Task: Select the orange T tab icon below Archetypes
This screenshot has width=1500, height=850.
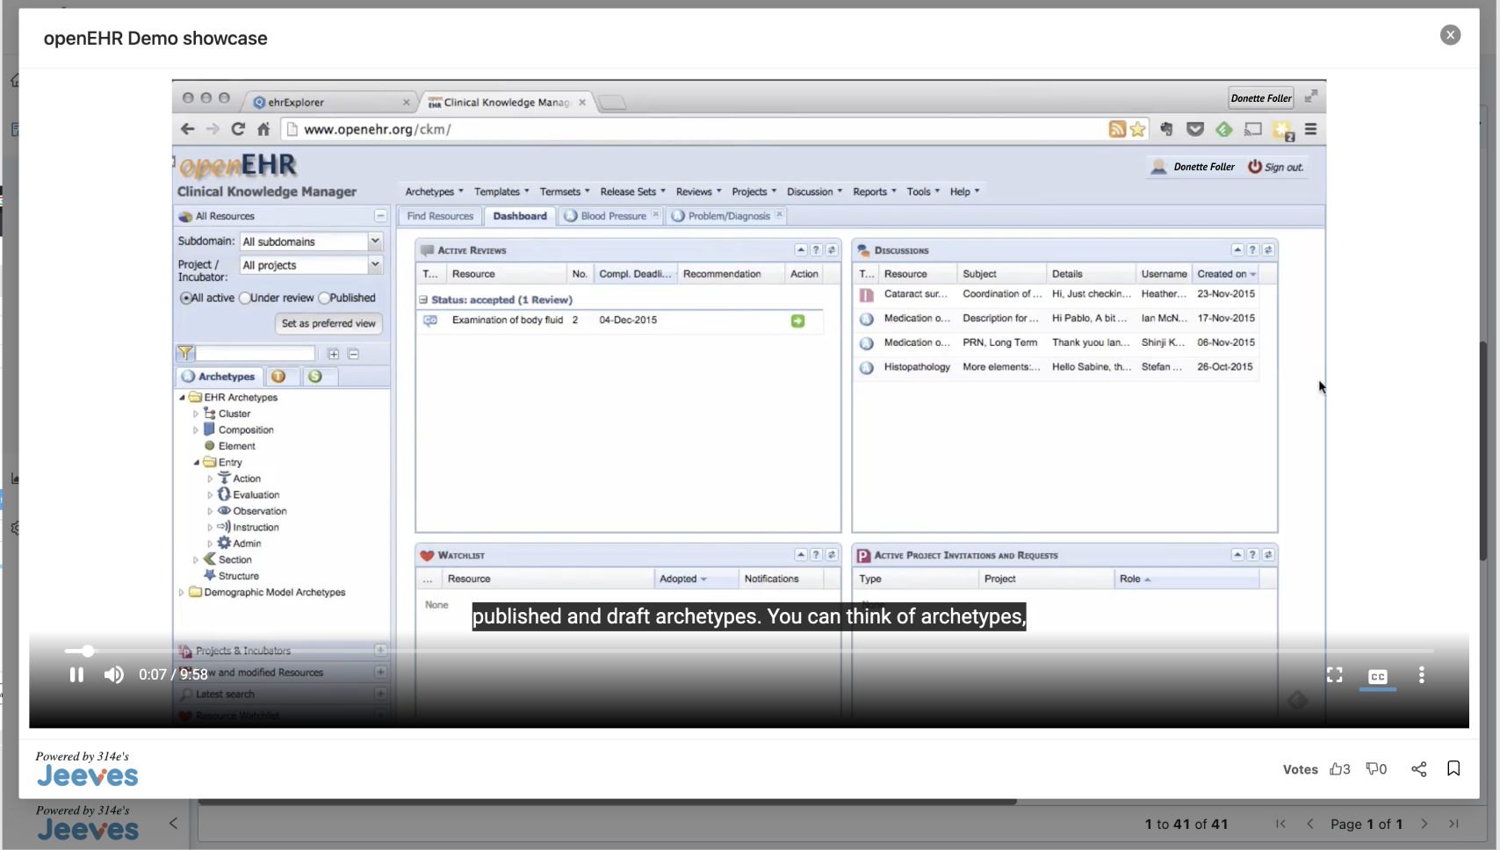Action: [x=281, y=376]
